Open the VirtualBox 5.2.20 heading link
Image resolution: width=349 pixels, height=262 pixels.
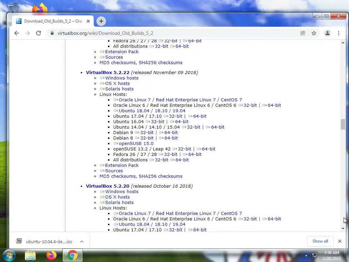click(x=107, y=186)
